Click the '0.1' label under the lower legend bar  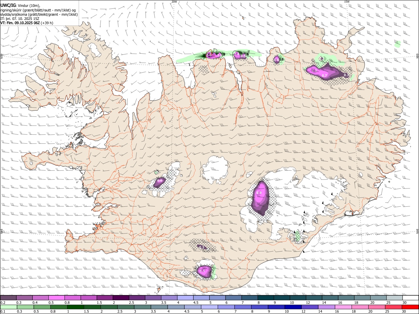(3, 312)
